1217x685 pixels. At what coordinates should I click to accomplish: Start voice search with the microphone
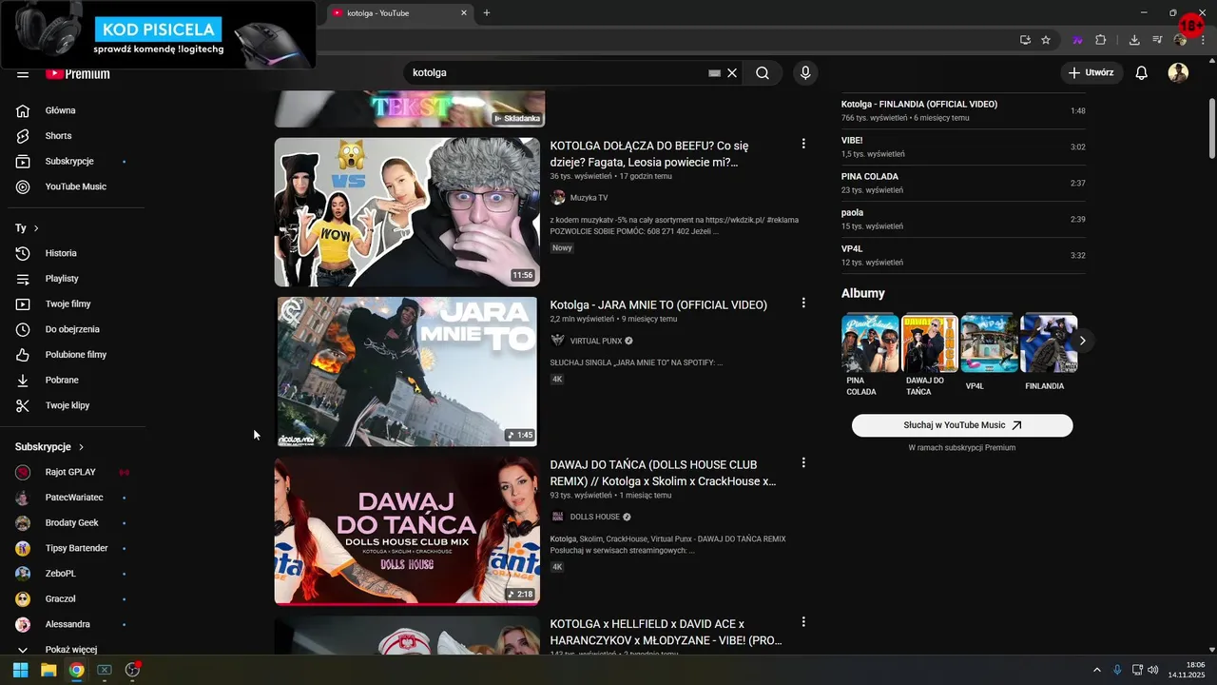tap(805, 72)
